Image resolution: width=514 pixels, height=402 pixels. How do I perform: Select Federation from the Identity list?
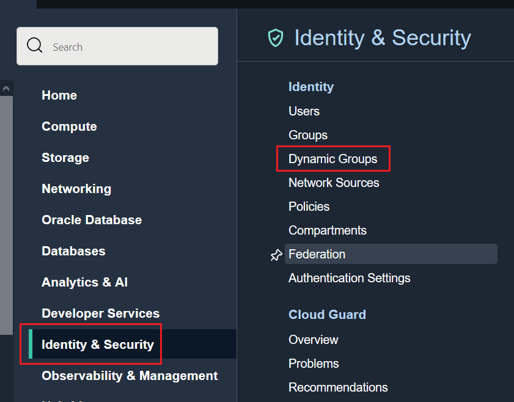tap(317, 254)
